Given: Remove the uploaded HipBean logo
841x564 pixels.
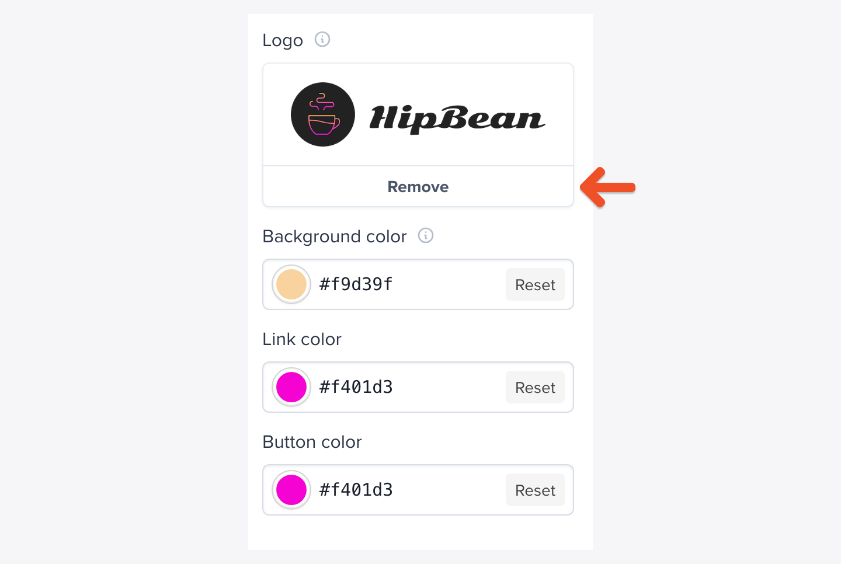Looking at the screenshot, I should [x=418, y=186].
